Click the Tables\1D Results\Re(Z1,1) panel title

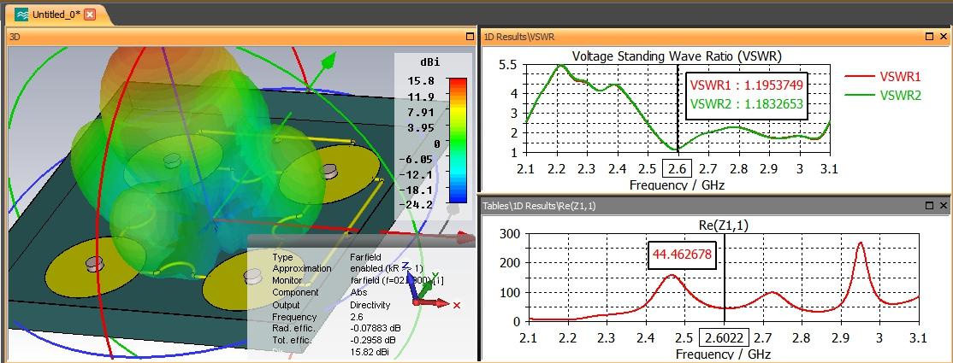coord(539,206)
